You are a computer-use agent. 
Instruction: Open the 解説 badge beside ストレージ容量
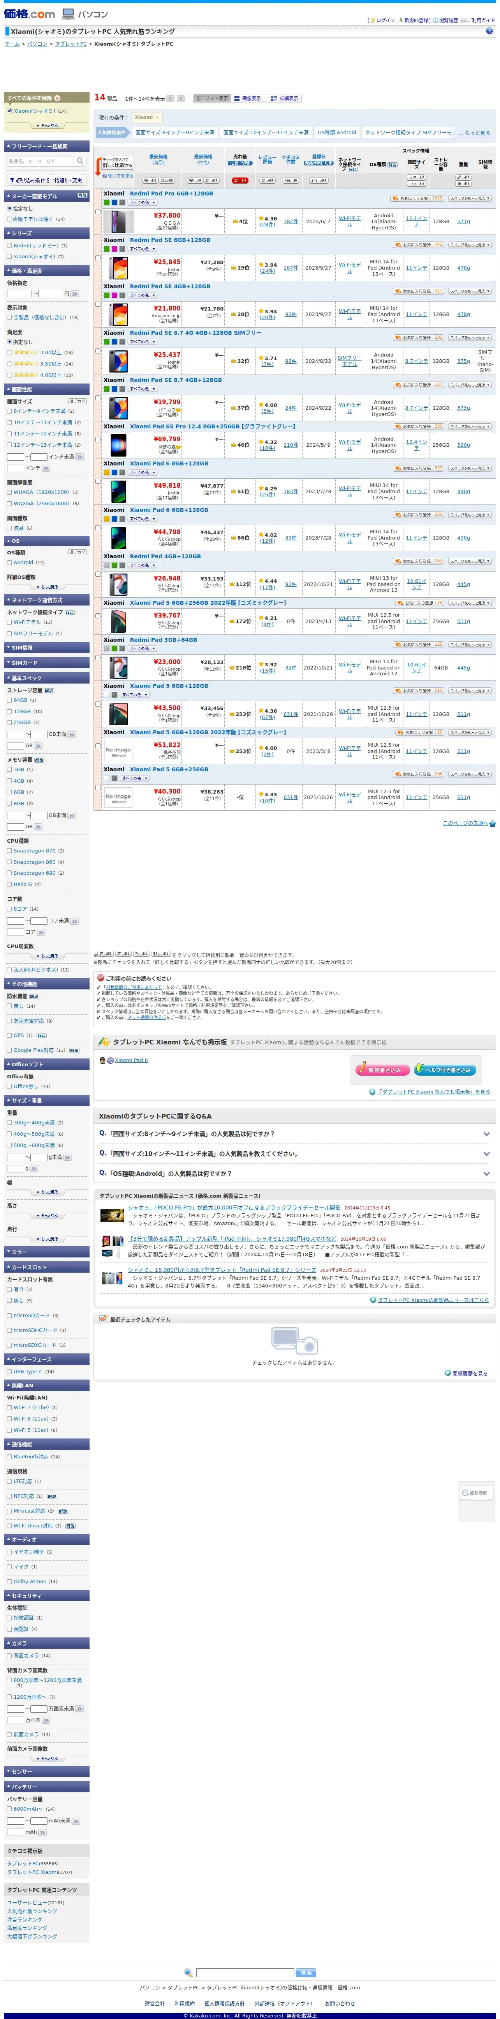coord(49,691)
